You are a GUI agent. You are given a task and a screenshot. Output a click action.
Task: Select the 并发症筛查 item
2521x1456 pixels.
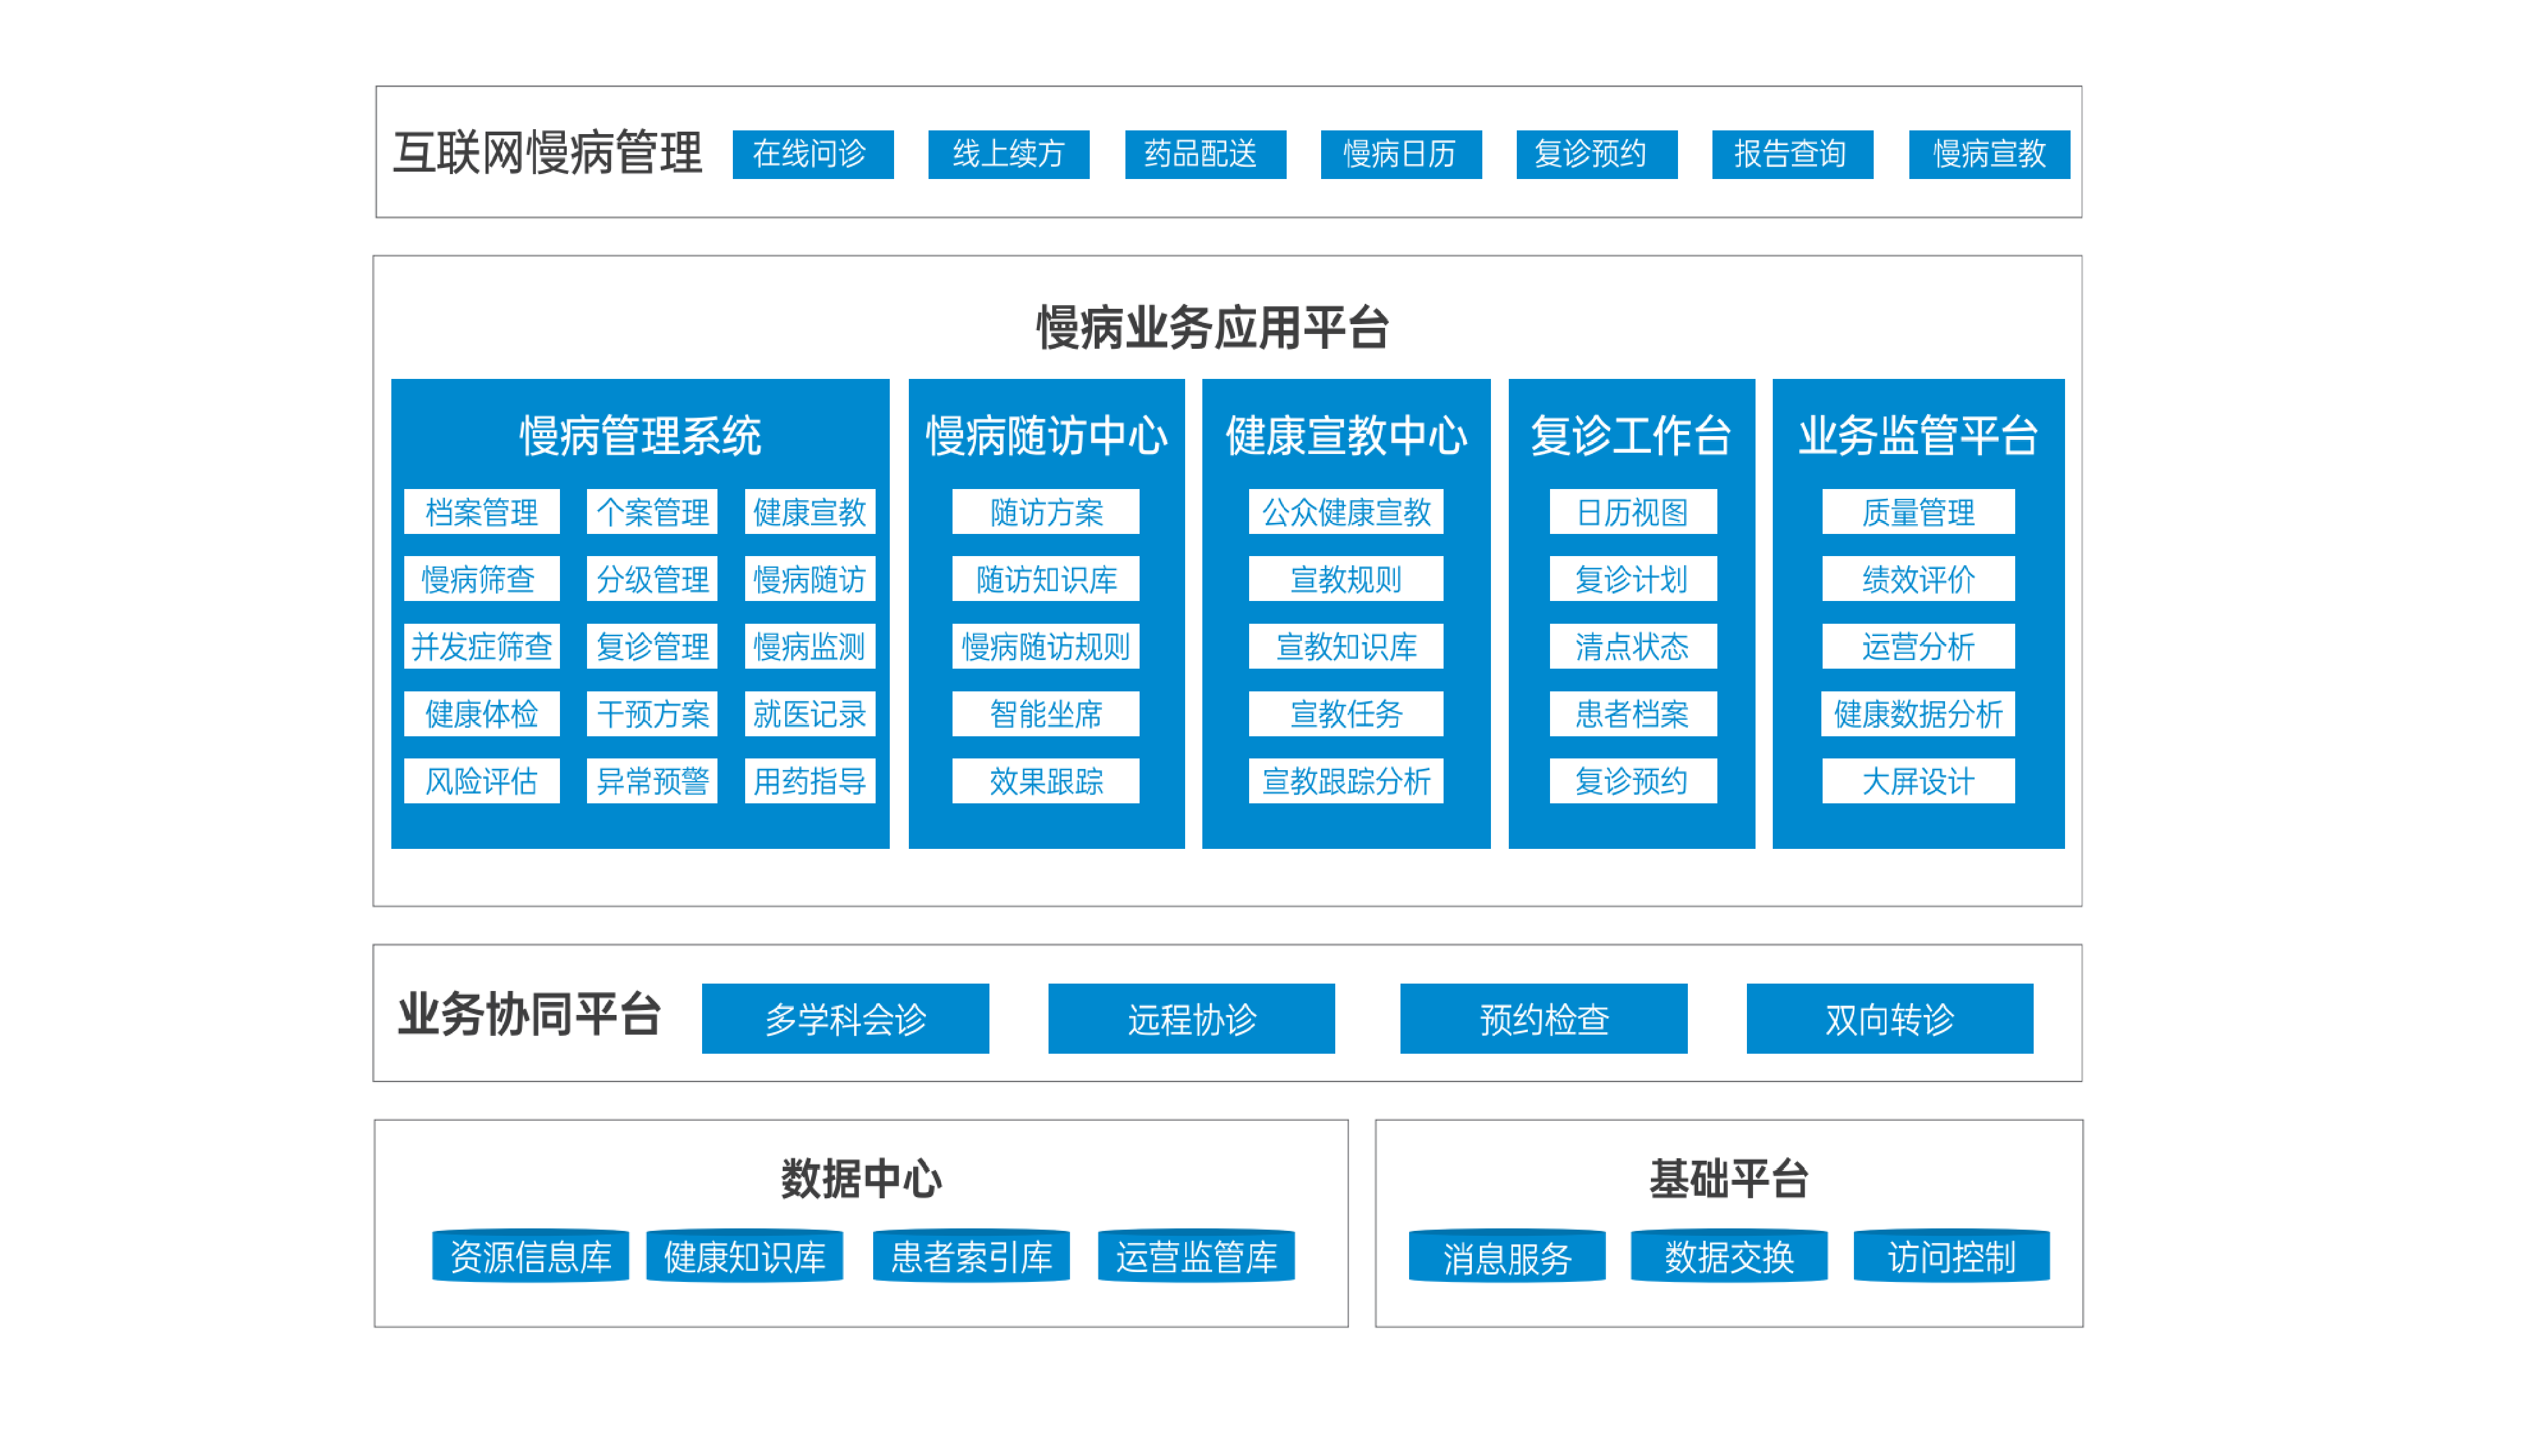pyautogui.click(x=481, y=646)
